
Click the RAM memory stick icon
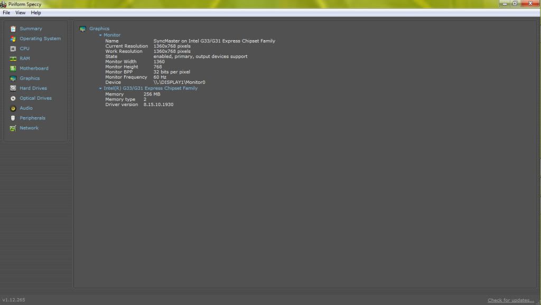pyautogui.click(x=13, y=59)
